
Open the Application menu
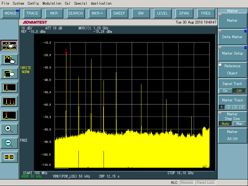click(x=101, y=3)
